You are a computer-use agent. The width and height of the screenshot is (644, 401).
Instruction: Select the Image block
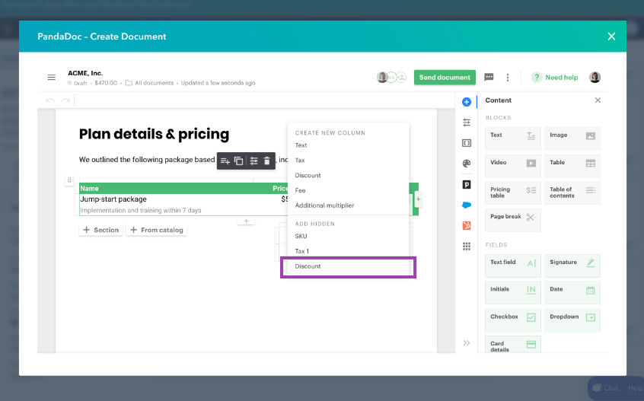(572, 138)
